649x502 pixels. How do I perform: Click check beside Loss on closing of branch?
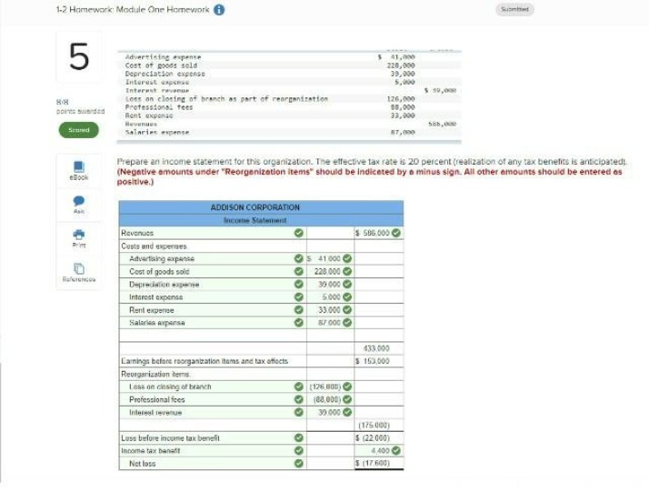tap(298, 387)
